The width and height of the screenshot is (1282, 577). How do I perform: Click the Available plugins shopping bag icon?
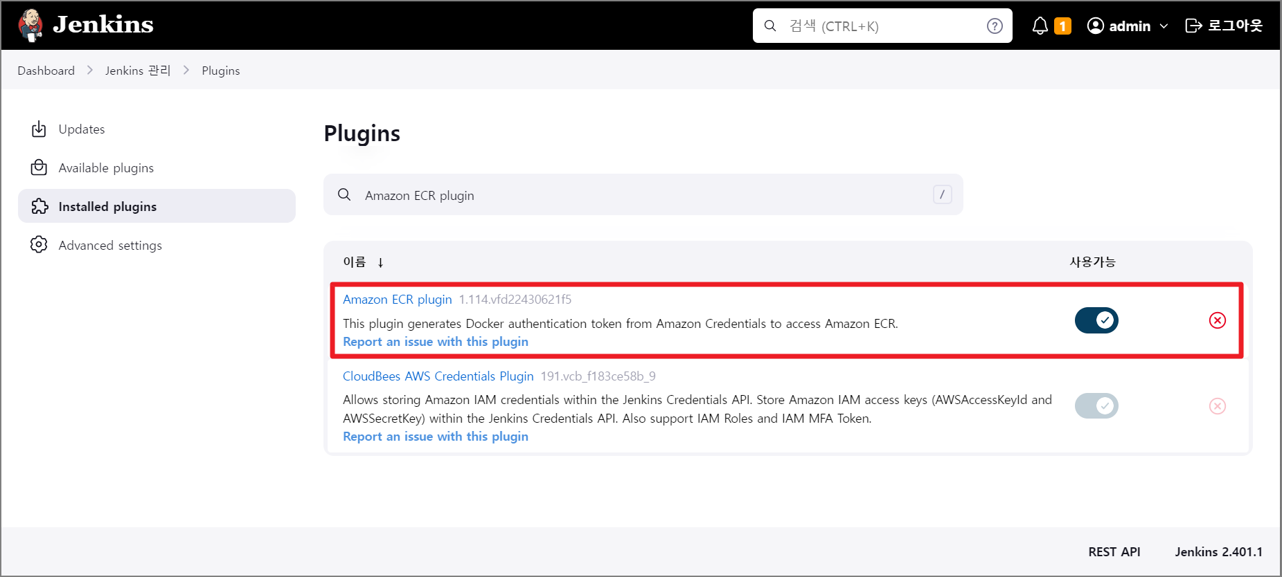pos(39,167)
